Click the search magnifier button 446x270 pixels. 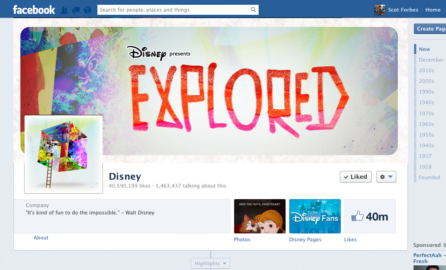(x=253, y=10)
